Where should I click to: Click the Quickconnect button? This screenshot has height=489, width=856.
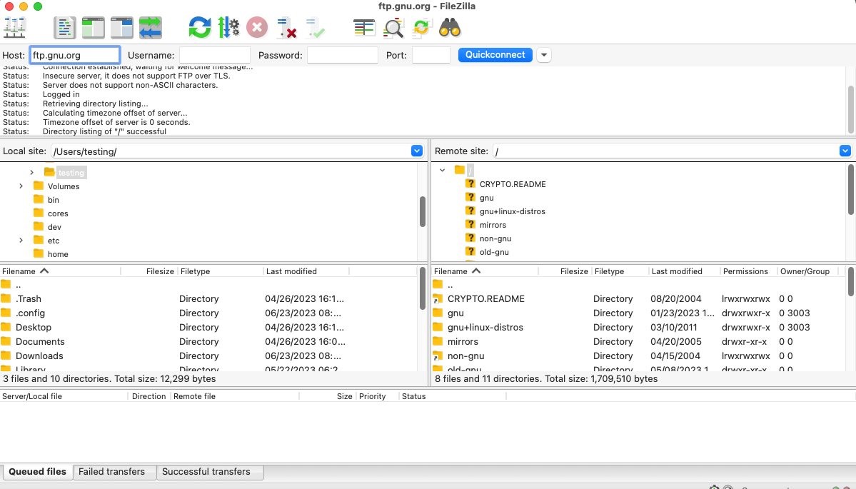(x=495, y=54)
